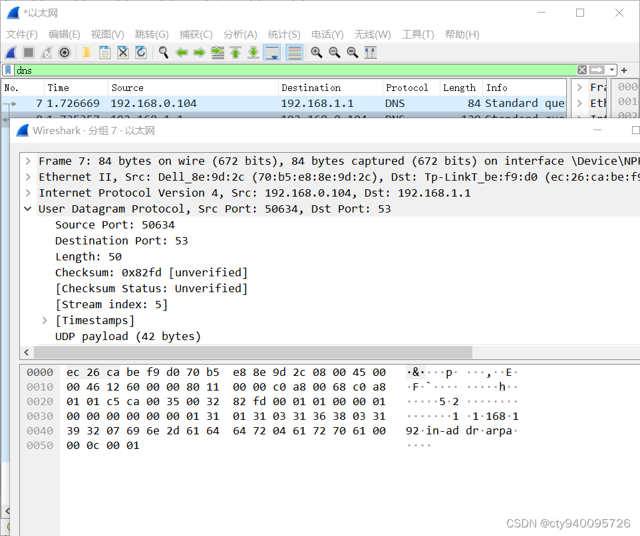Collapse User Datagram Protocol node
The height and width of the screenshot is (536, 640).
point(28,209)
